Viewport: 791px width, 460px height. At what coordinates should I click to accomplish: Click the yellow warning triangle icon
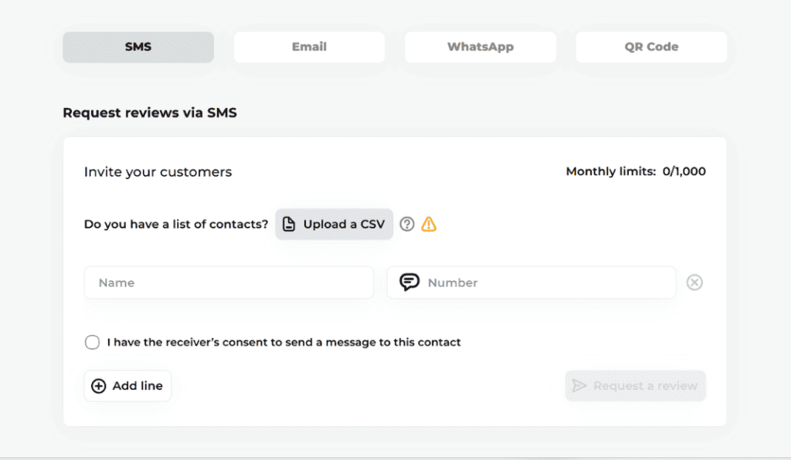coord(429,225)
